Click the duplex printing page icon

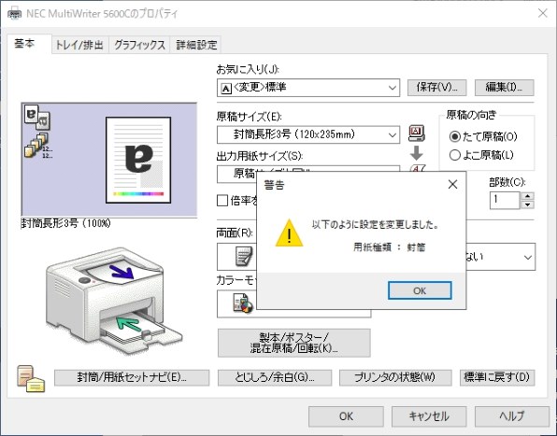coord(244,257)
